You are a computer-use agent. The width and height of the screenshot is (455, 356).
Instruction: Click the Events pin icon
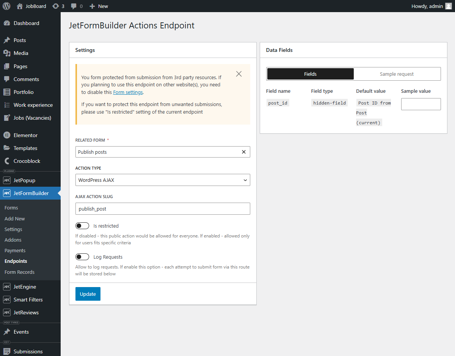(7, 332)
